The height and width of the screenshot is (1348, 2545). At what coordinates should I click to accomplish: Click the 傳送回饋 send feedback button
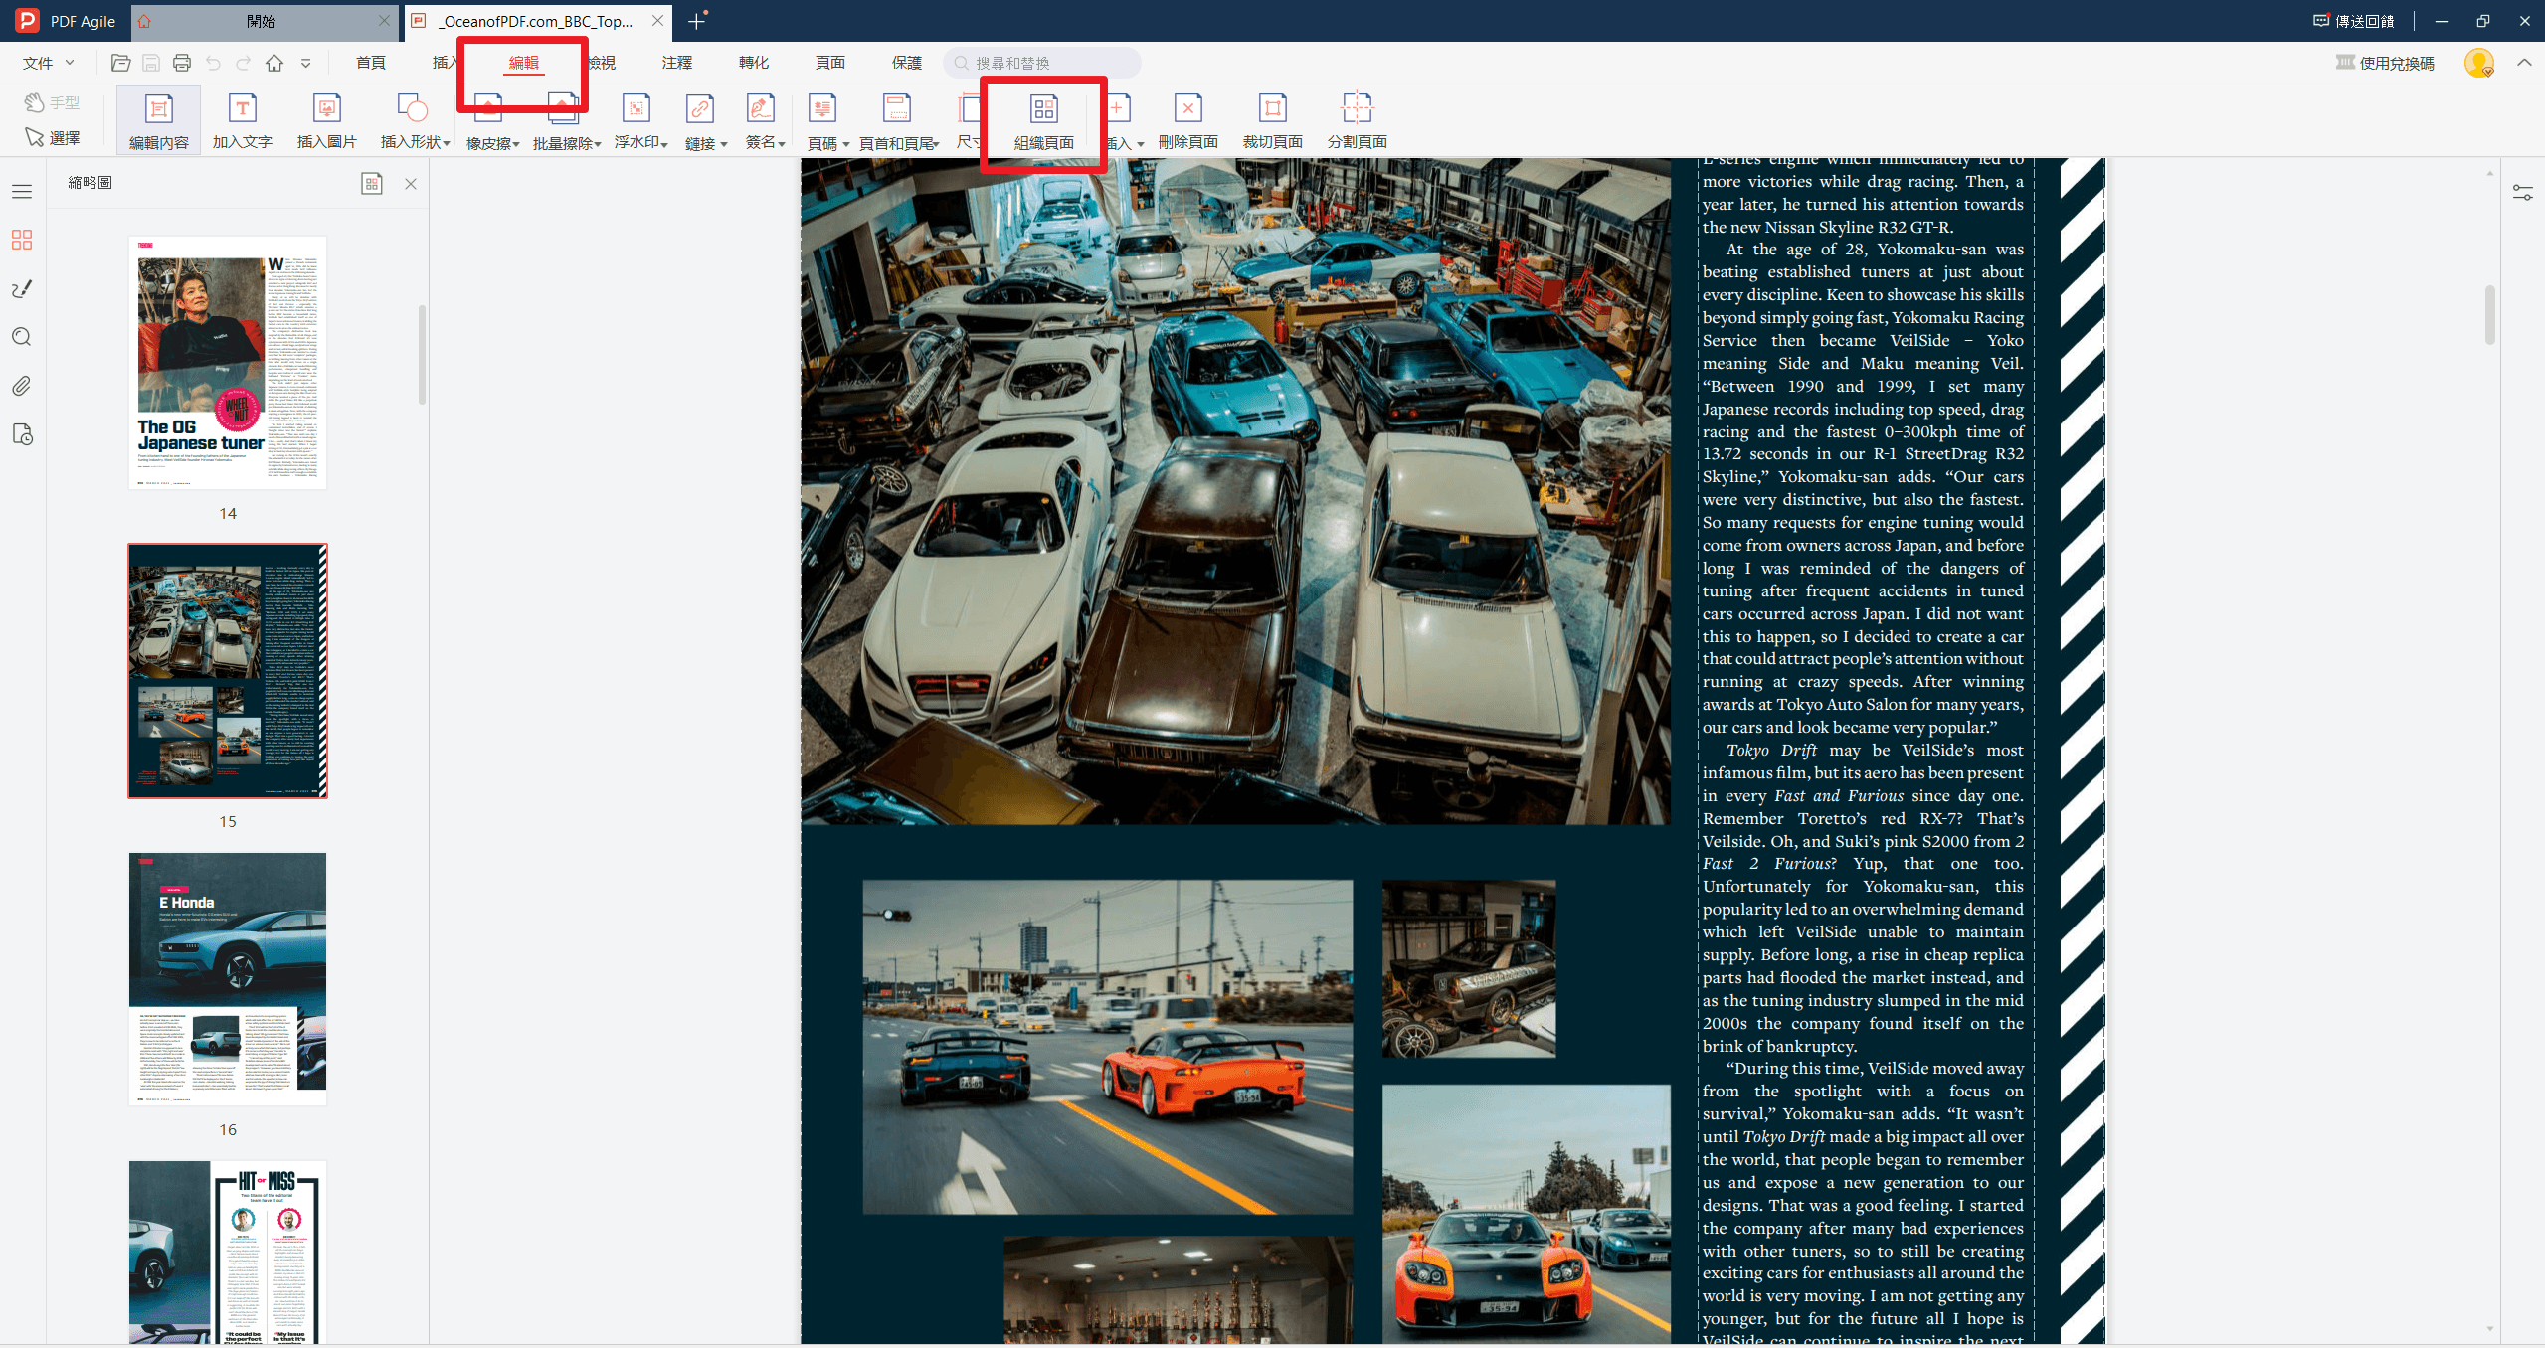[2352, 21]
